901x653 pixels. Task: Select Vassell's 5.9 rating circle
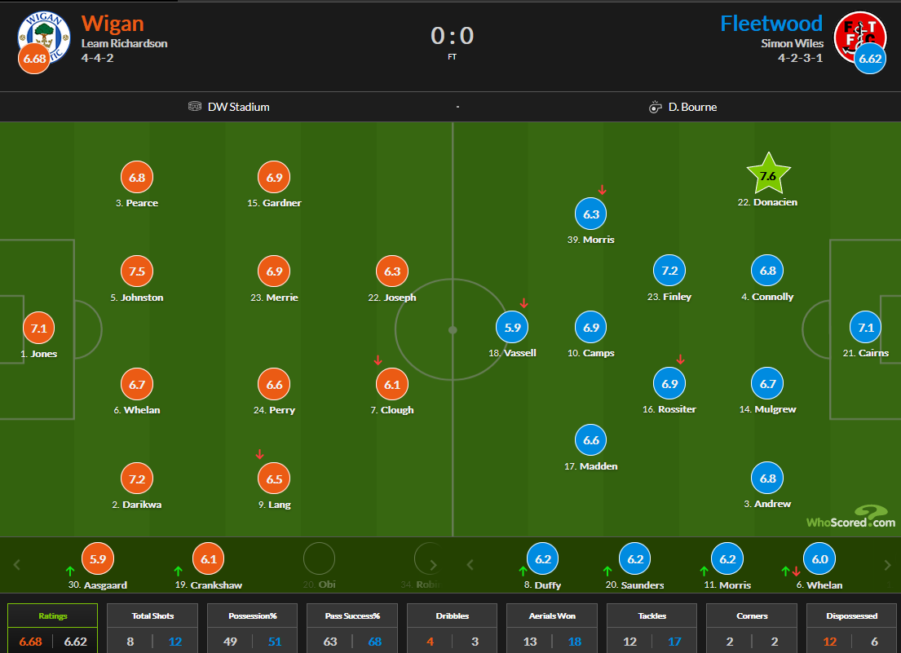(512, 327)
